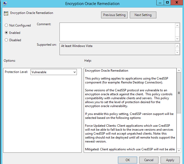The height and width of the screenshot is (164, 184).
Task: Click the Previous Setting button
Action: coord(114,15)
